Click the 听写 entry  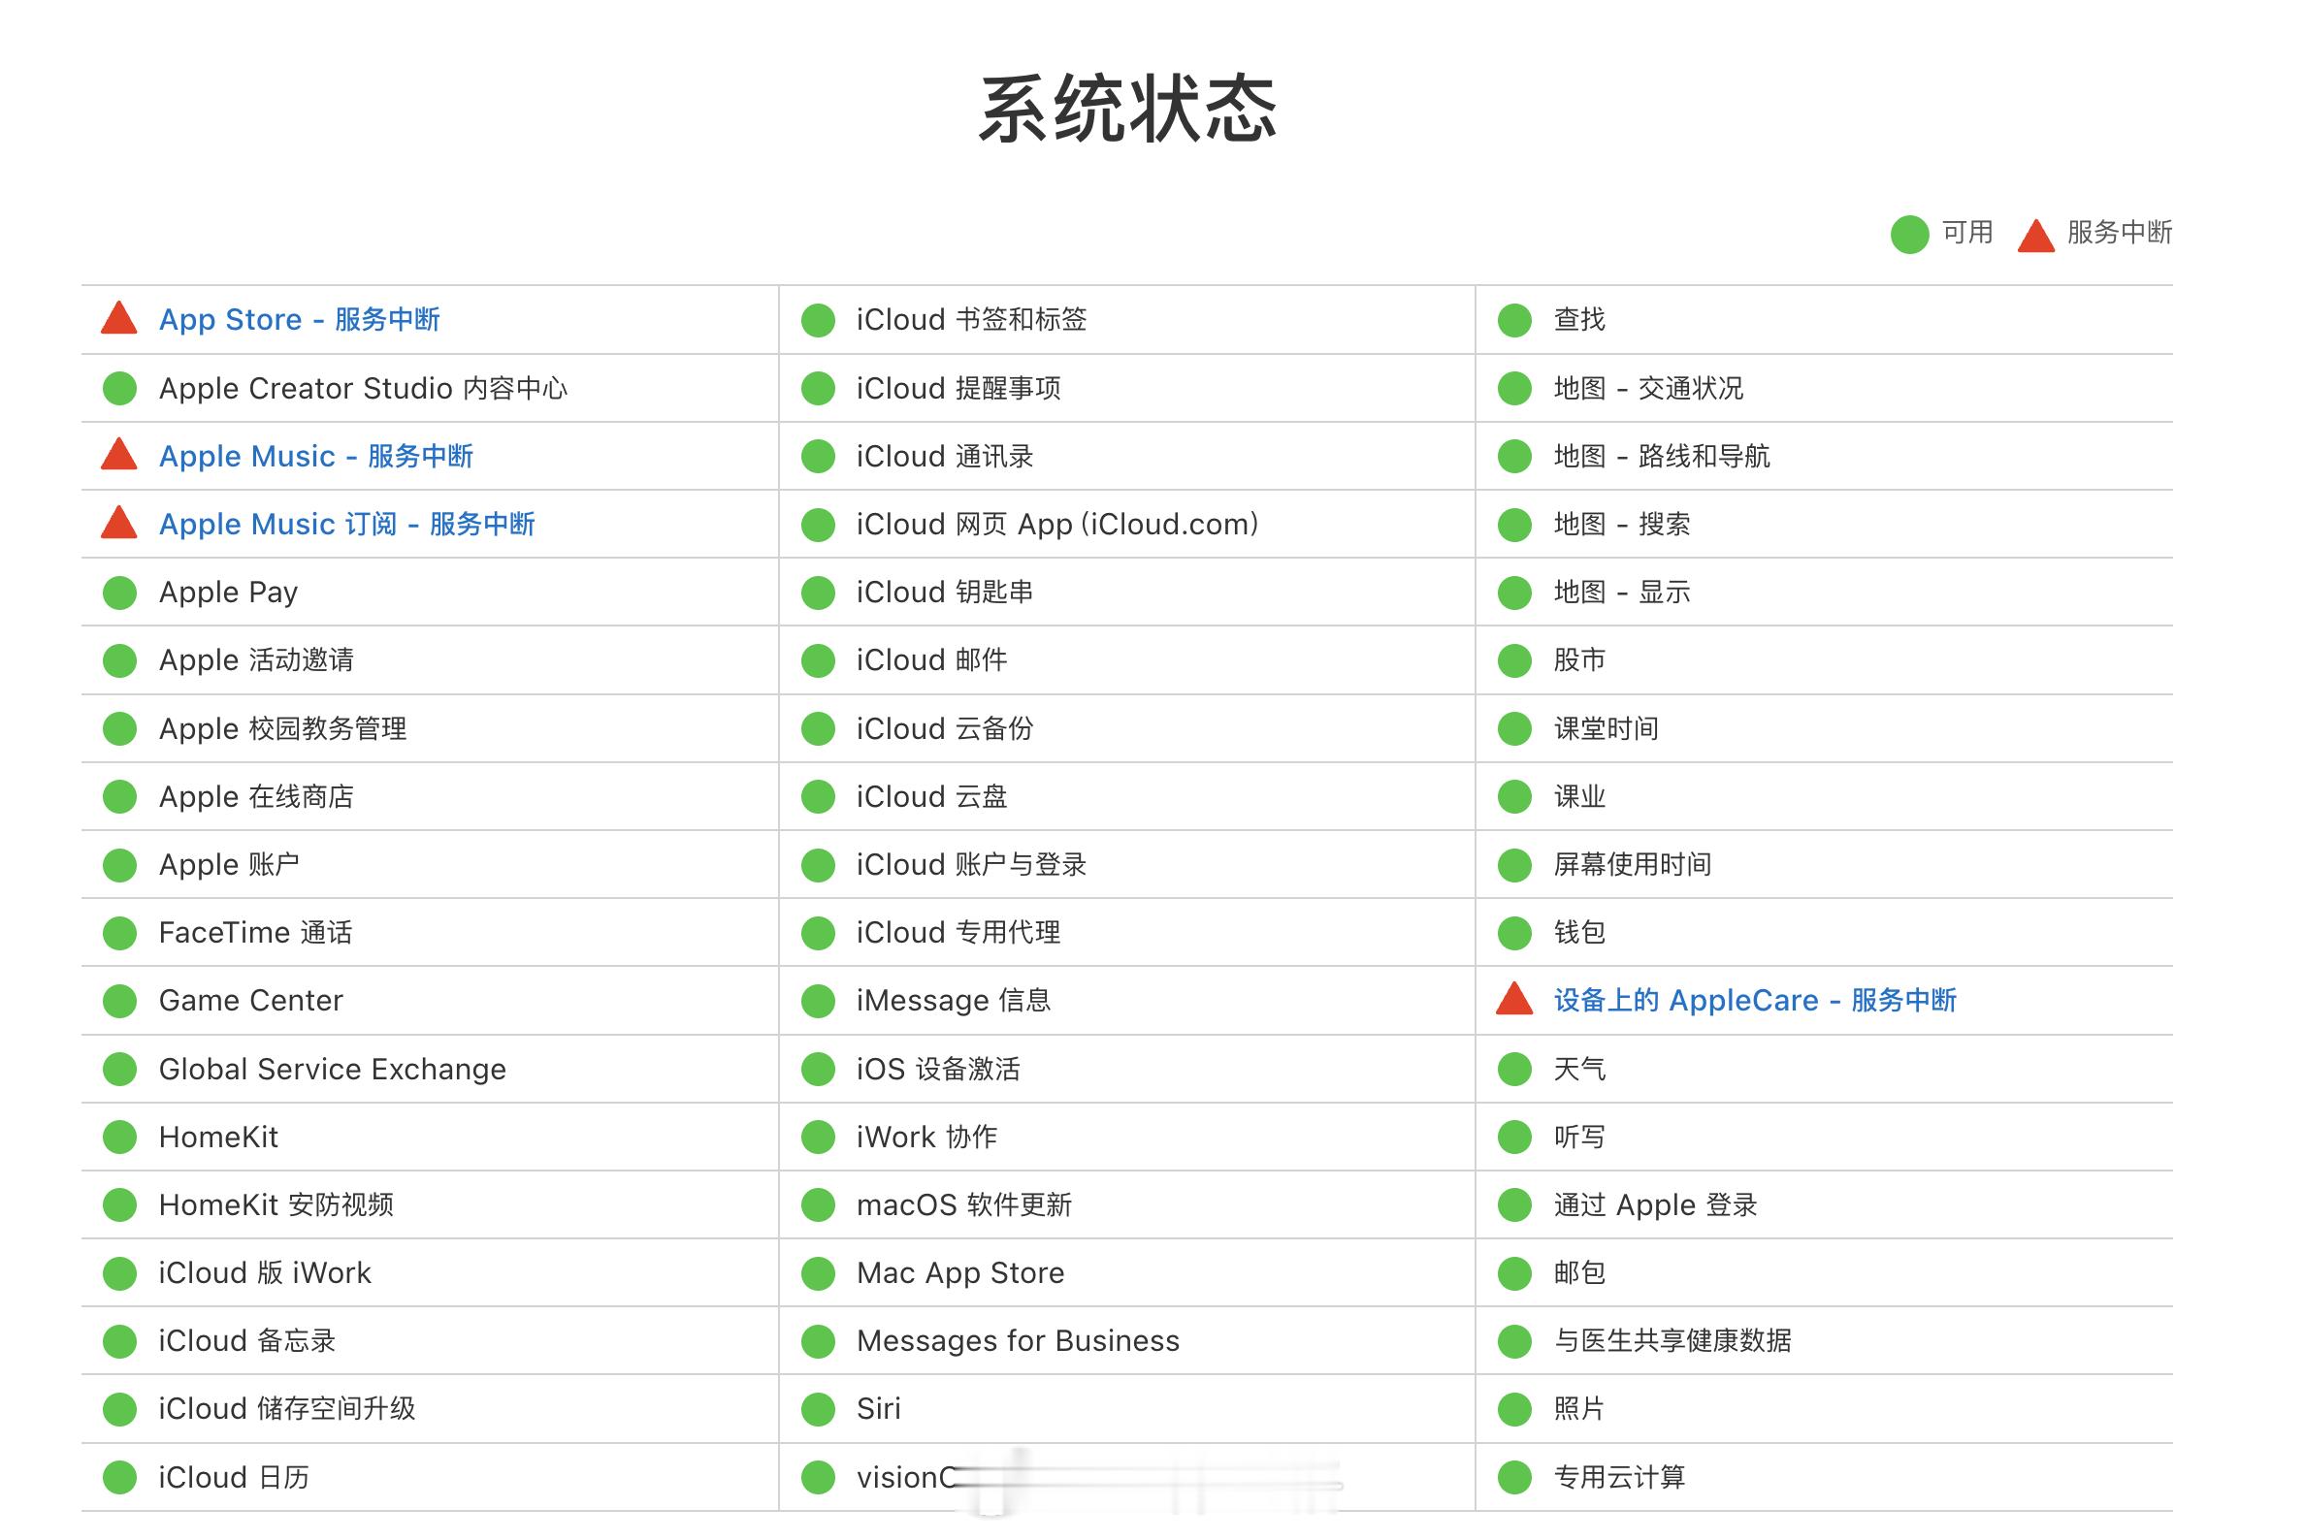point(1580,1137)
